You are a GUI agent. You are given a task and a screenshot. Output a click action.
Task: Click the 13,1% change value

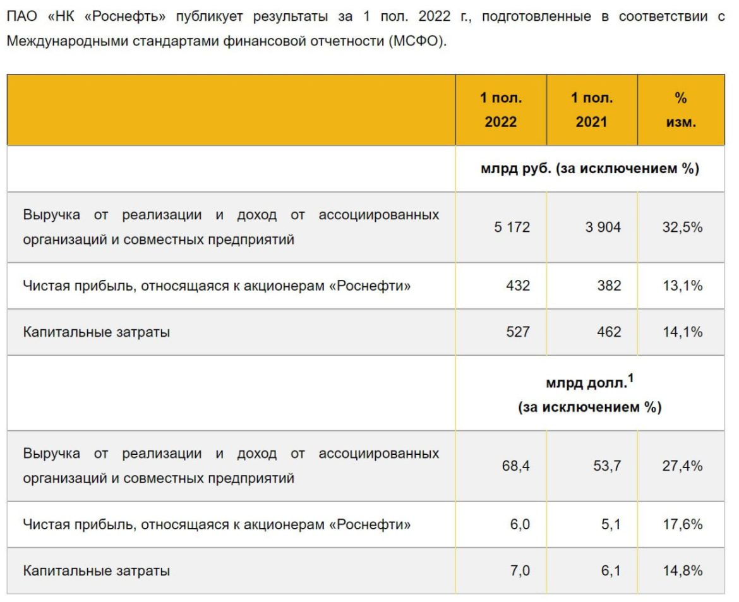point(682,286)
